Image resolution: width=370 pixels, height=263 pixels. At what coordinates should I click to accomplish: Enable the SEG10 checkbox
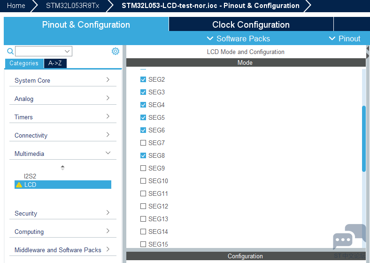coord(143,181)
